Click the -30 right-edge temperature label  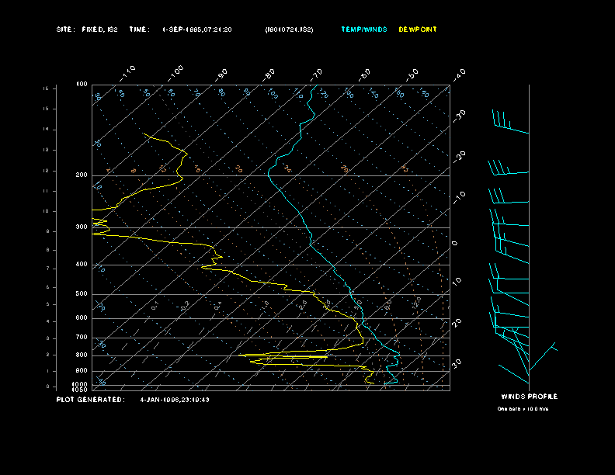tap(459, 116)
